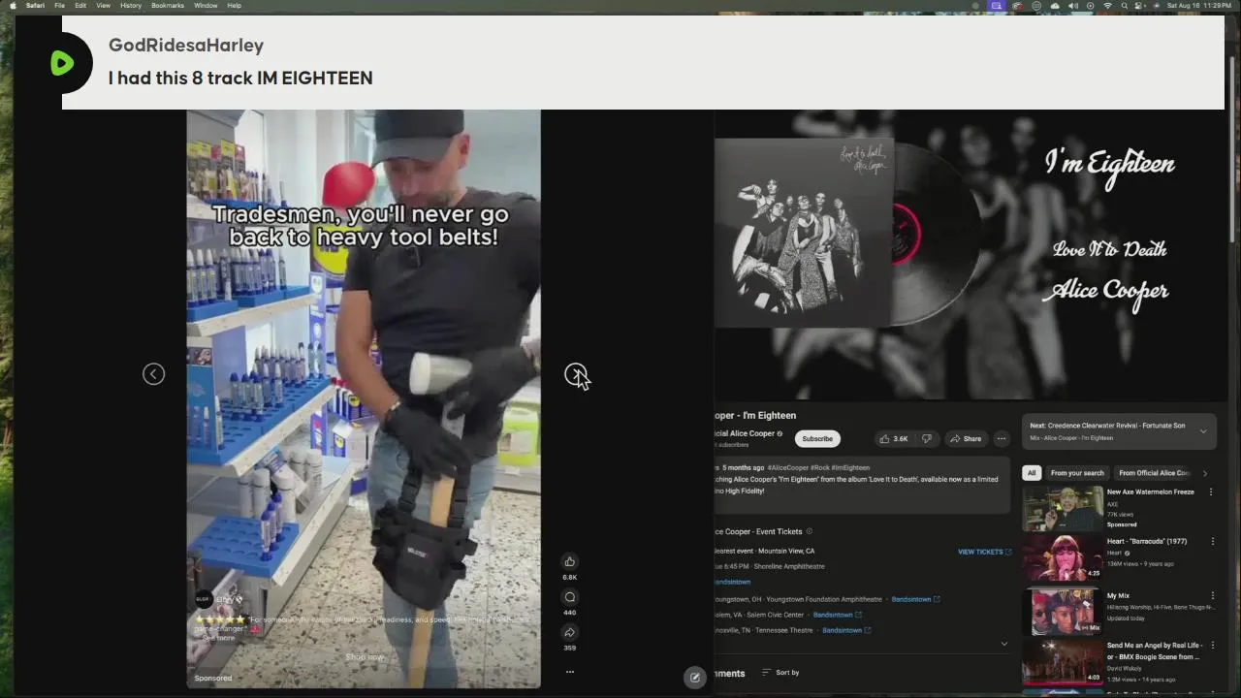This screenshot has width=1241, height=698.
Task: Select the From Official Alice Cooper chip
Action: (x=1153, y=473)
